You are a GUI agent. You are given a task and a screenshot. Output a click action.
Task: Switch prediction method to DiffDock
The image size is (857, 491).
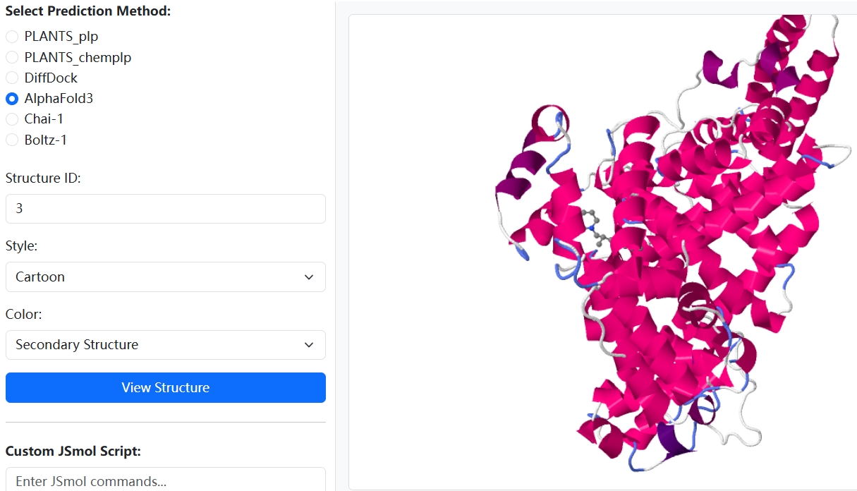[12, 78]
